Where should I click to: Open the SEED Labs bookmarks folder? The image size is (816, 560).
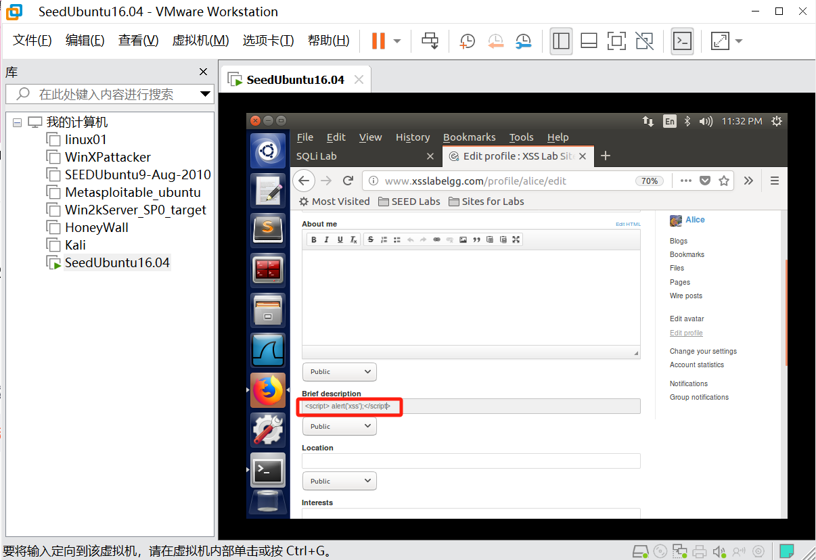409,202
